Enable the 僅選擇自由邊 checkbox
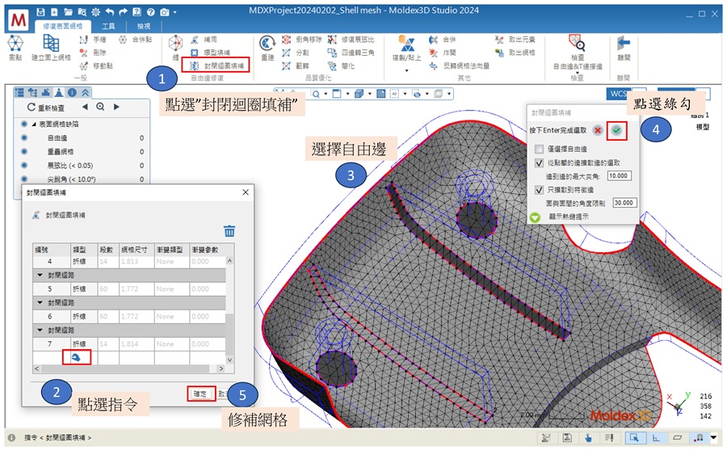Image resolution: width=727 pixels, height=451 pixels. coord(539,149)
